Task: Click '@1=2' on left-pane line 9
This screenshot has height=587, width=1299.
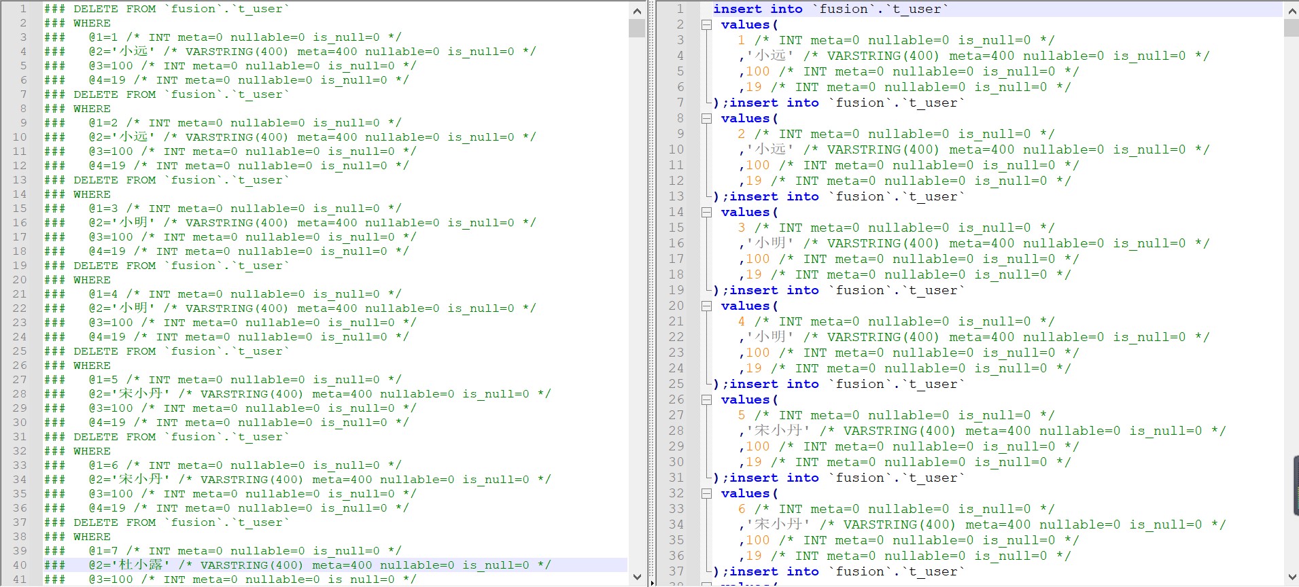Action: pos(103,123)
